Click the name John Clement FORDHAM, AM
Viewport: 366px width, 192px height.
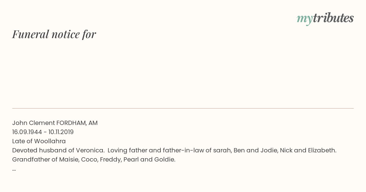(x=55, y=123)
